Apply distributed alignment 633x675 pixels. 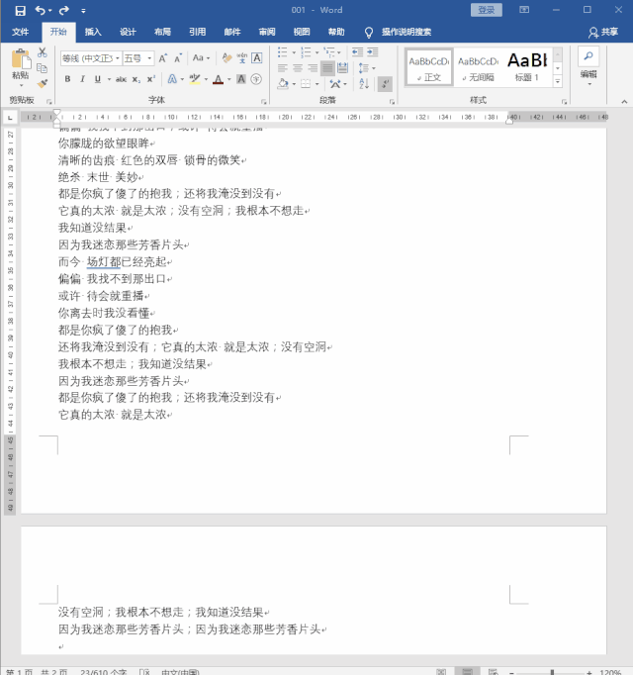[342, 68]
